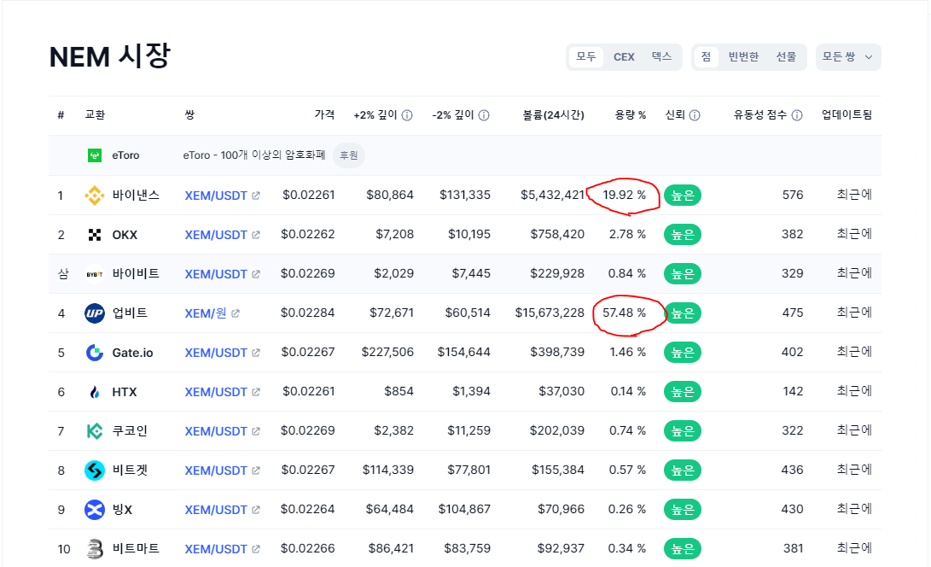Click the $0.02284 price value
931x567 pixels.
coord(307,313)
